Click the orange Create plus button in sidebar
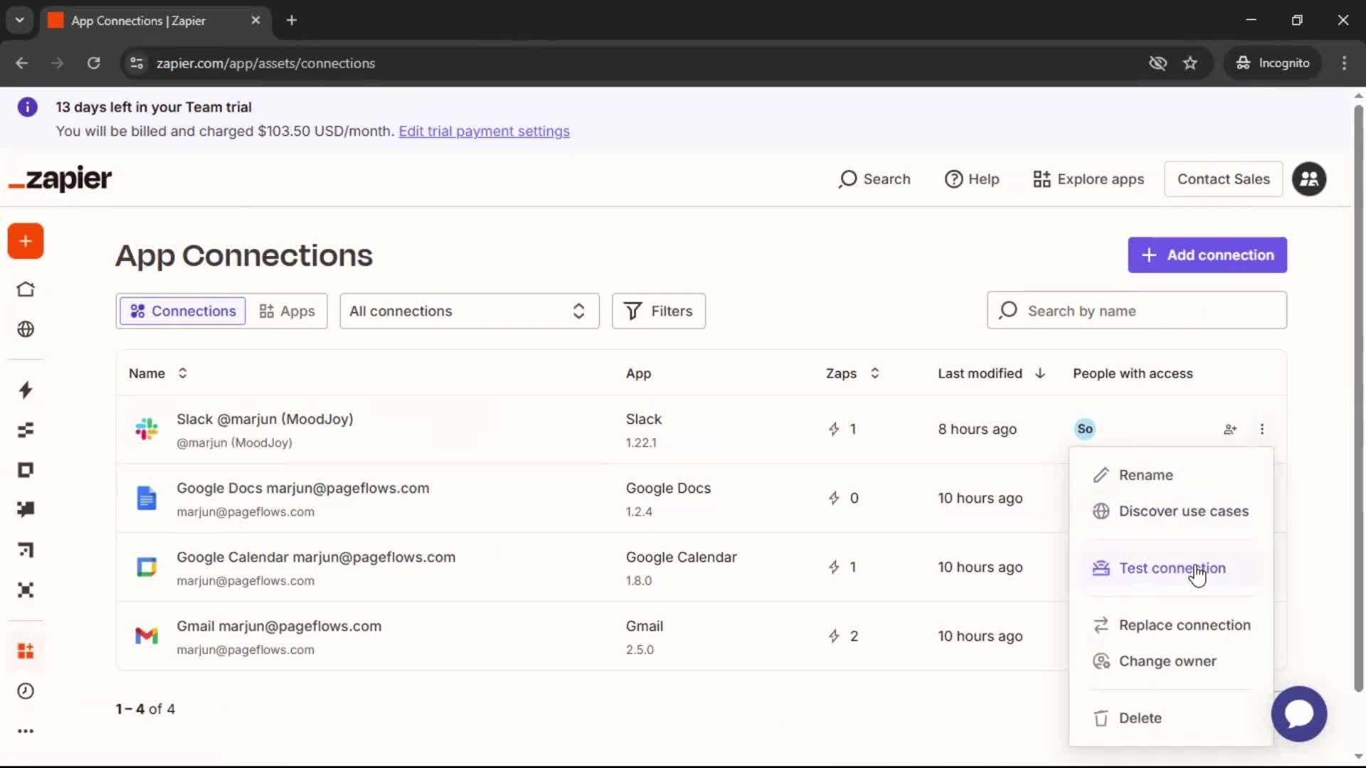 coord(26,241)
